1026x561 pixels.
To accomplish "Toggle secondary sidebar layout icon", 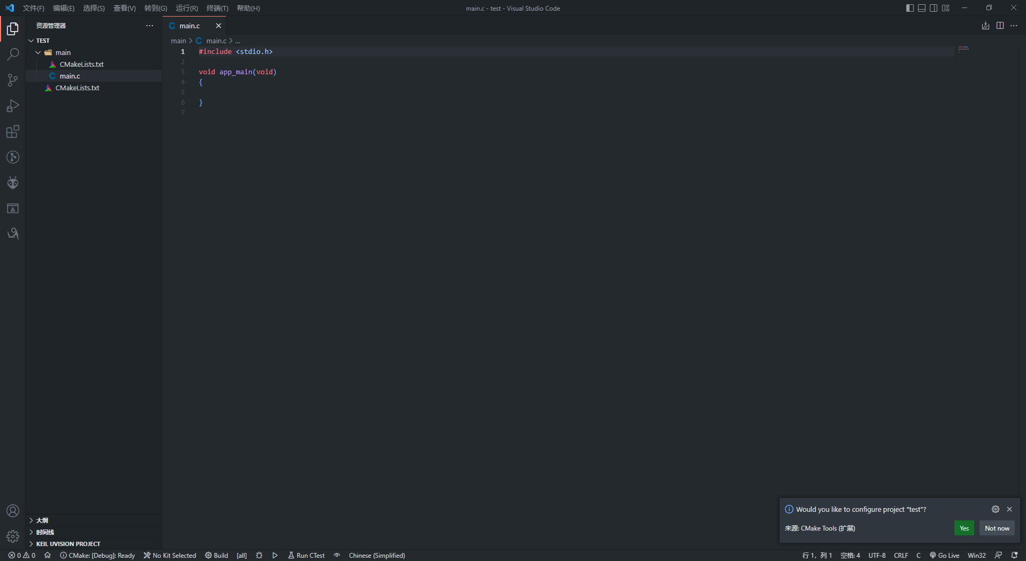I will (934, 8).
